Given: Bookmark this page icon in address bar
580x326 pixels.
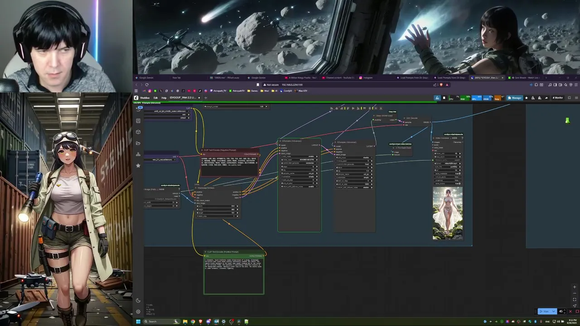Looking at the screenshot, I should tap(258, 85).
